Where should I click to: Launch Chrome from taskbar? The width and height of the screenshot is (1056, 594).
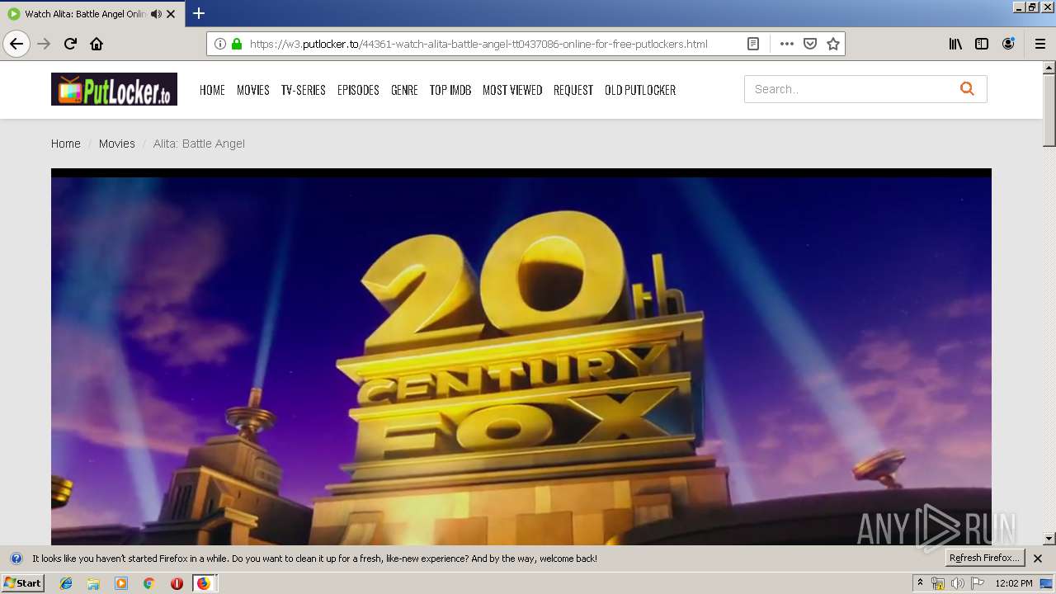(148, 583)
